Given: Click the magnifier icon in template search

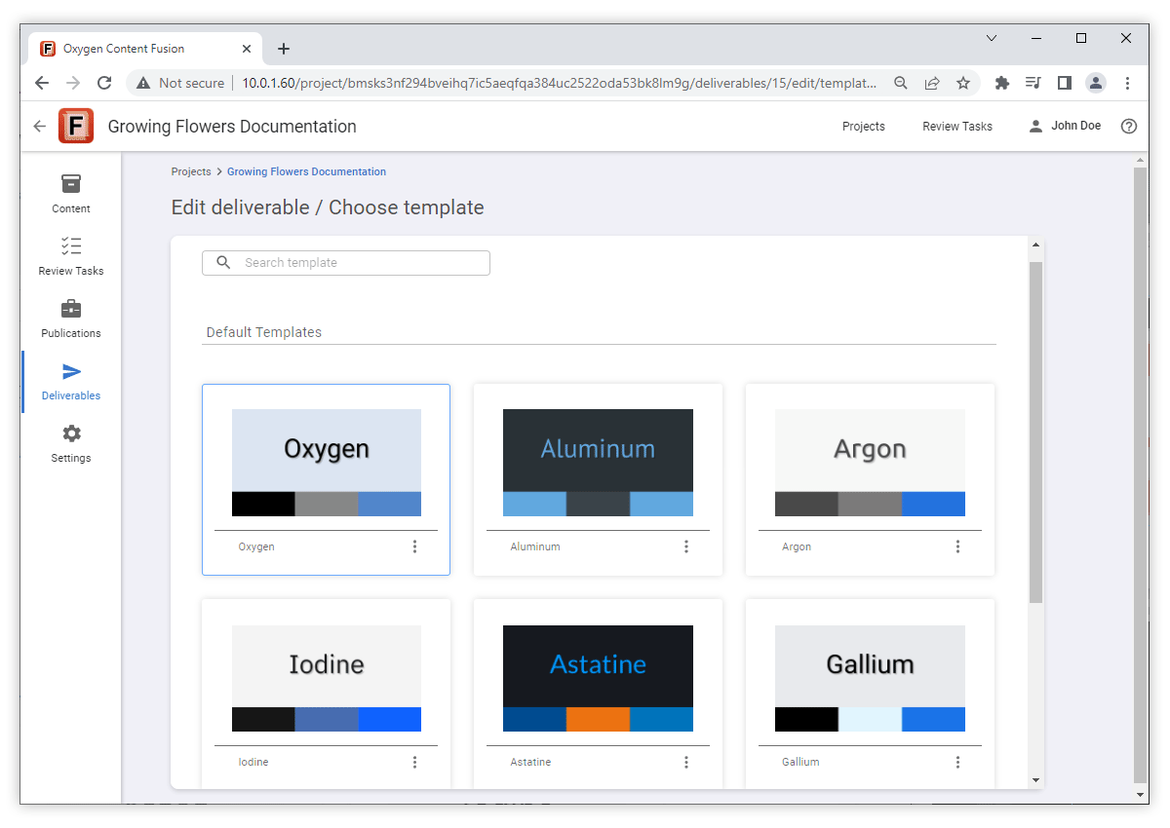Looking at the screenshot, I should 223,263.
